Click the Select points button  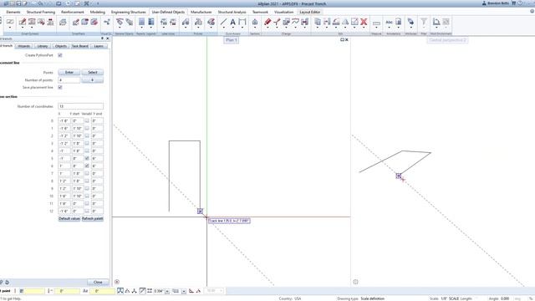pos(93,73)
